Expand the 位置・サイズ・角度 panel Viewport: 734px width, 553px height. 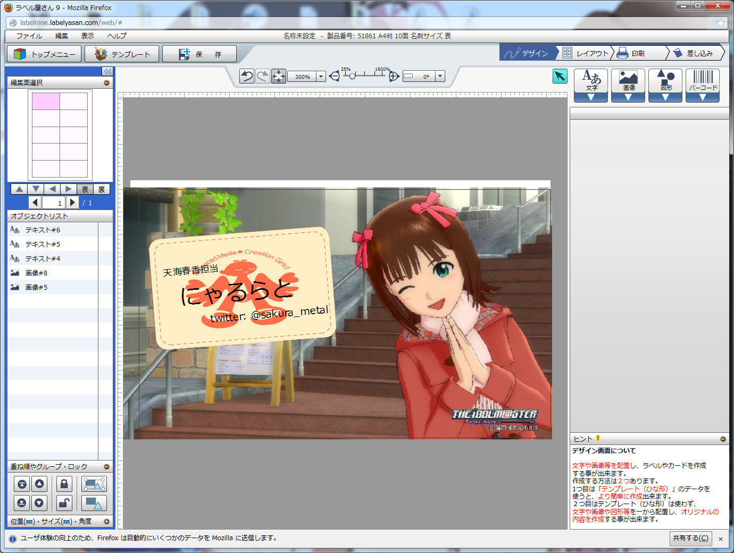[106, 522]
